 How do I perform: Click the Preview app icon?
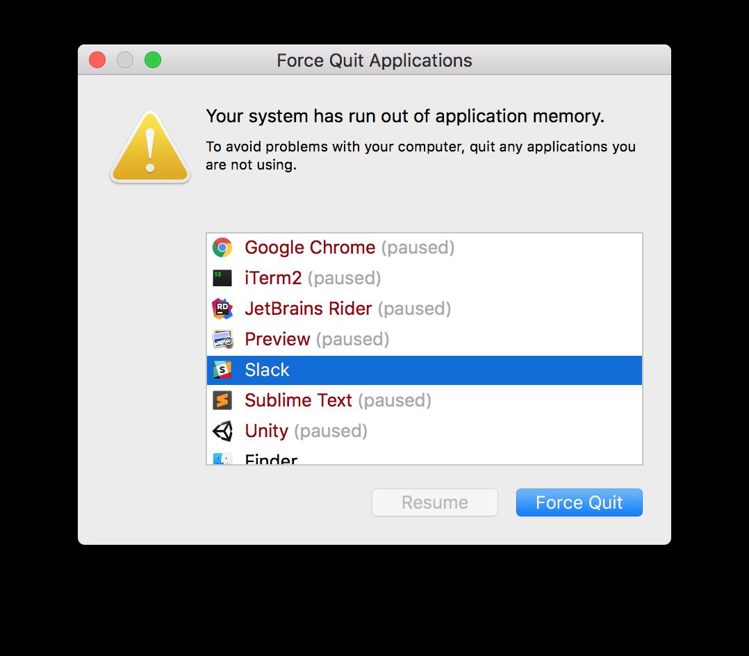click(222, 339)
